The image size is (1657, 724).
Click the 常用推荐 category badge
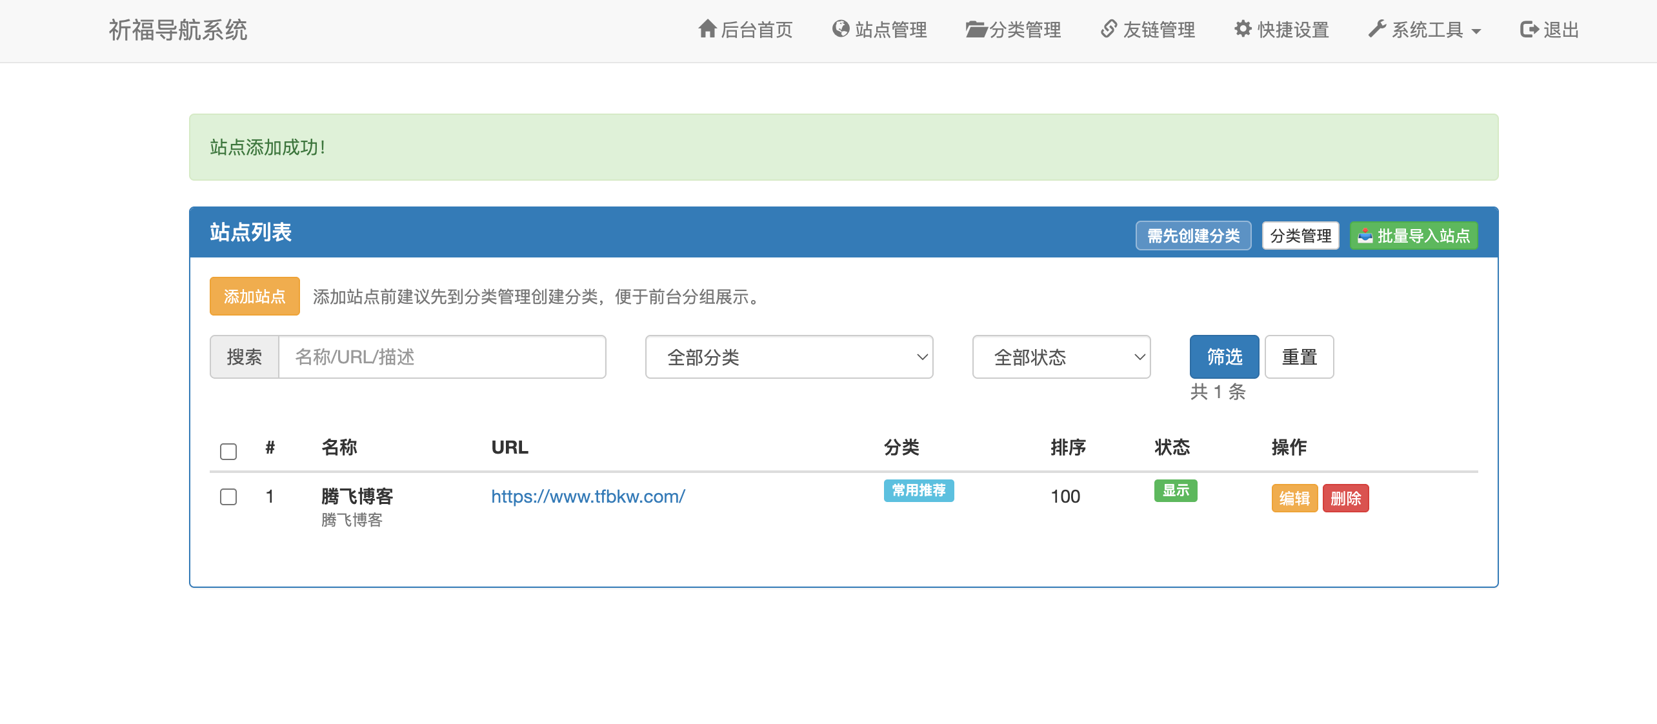pos(919,490)
